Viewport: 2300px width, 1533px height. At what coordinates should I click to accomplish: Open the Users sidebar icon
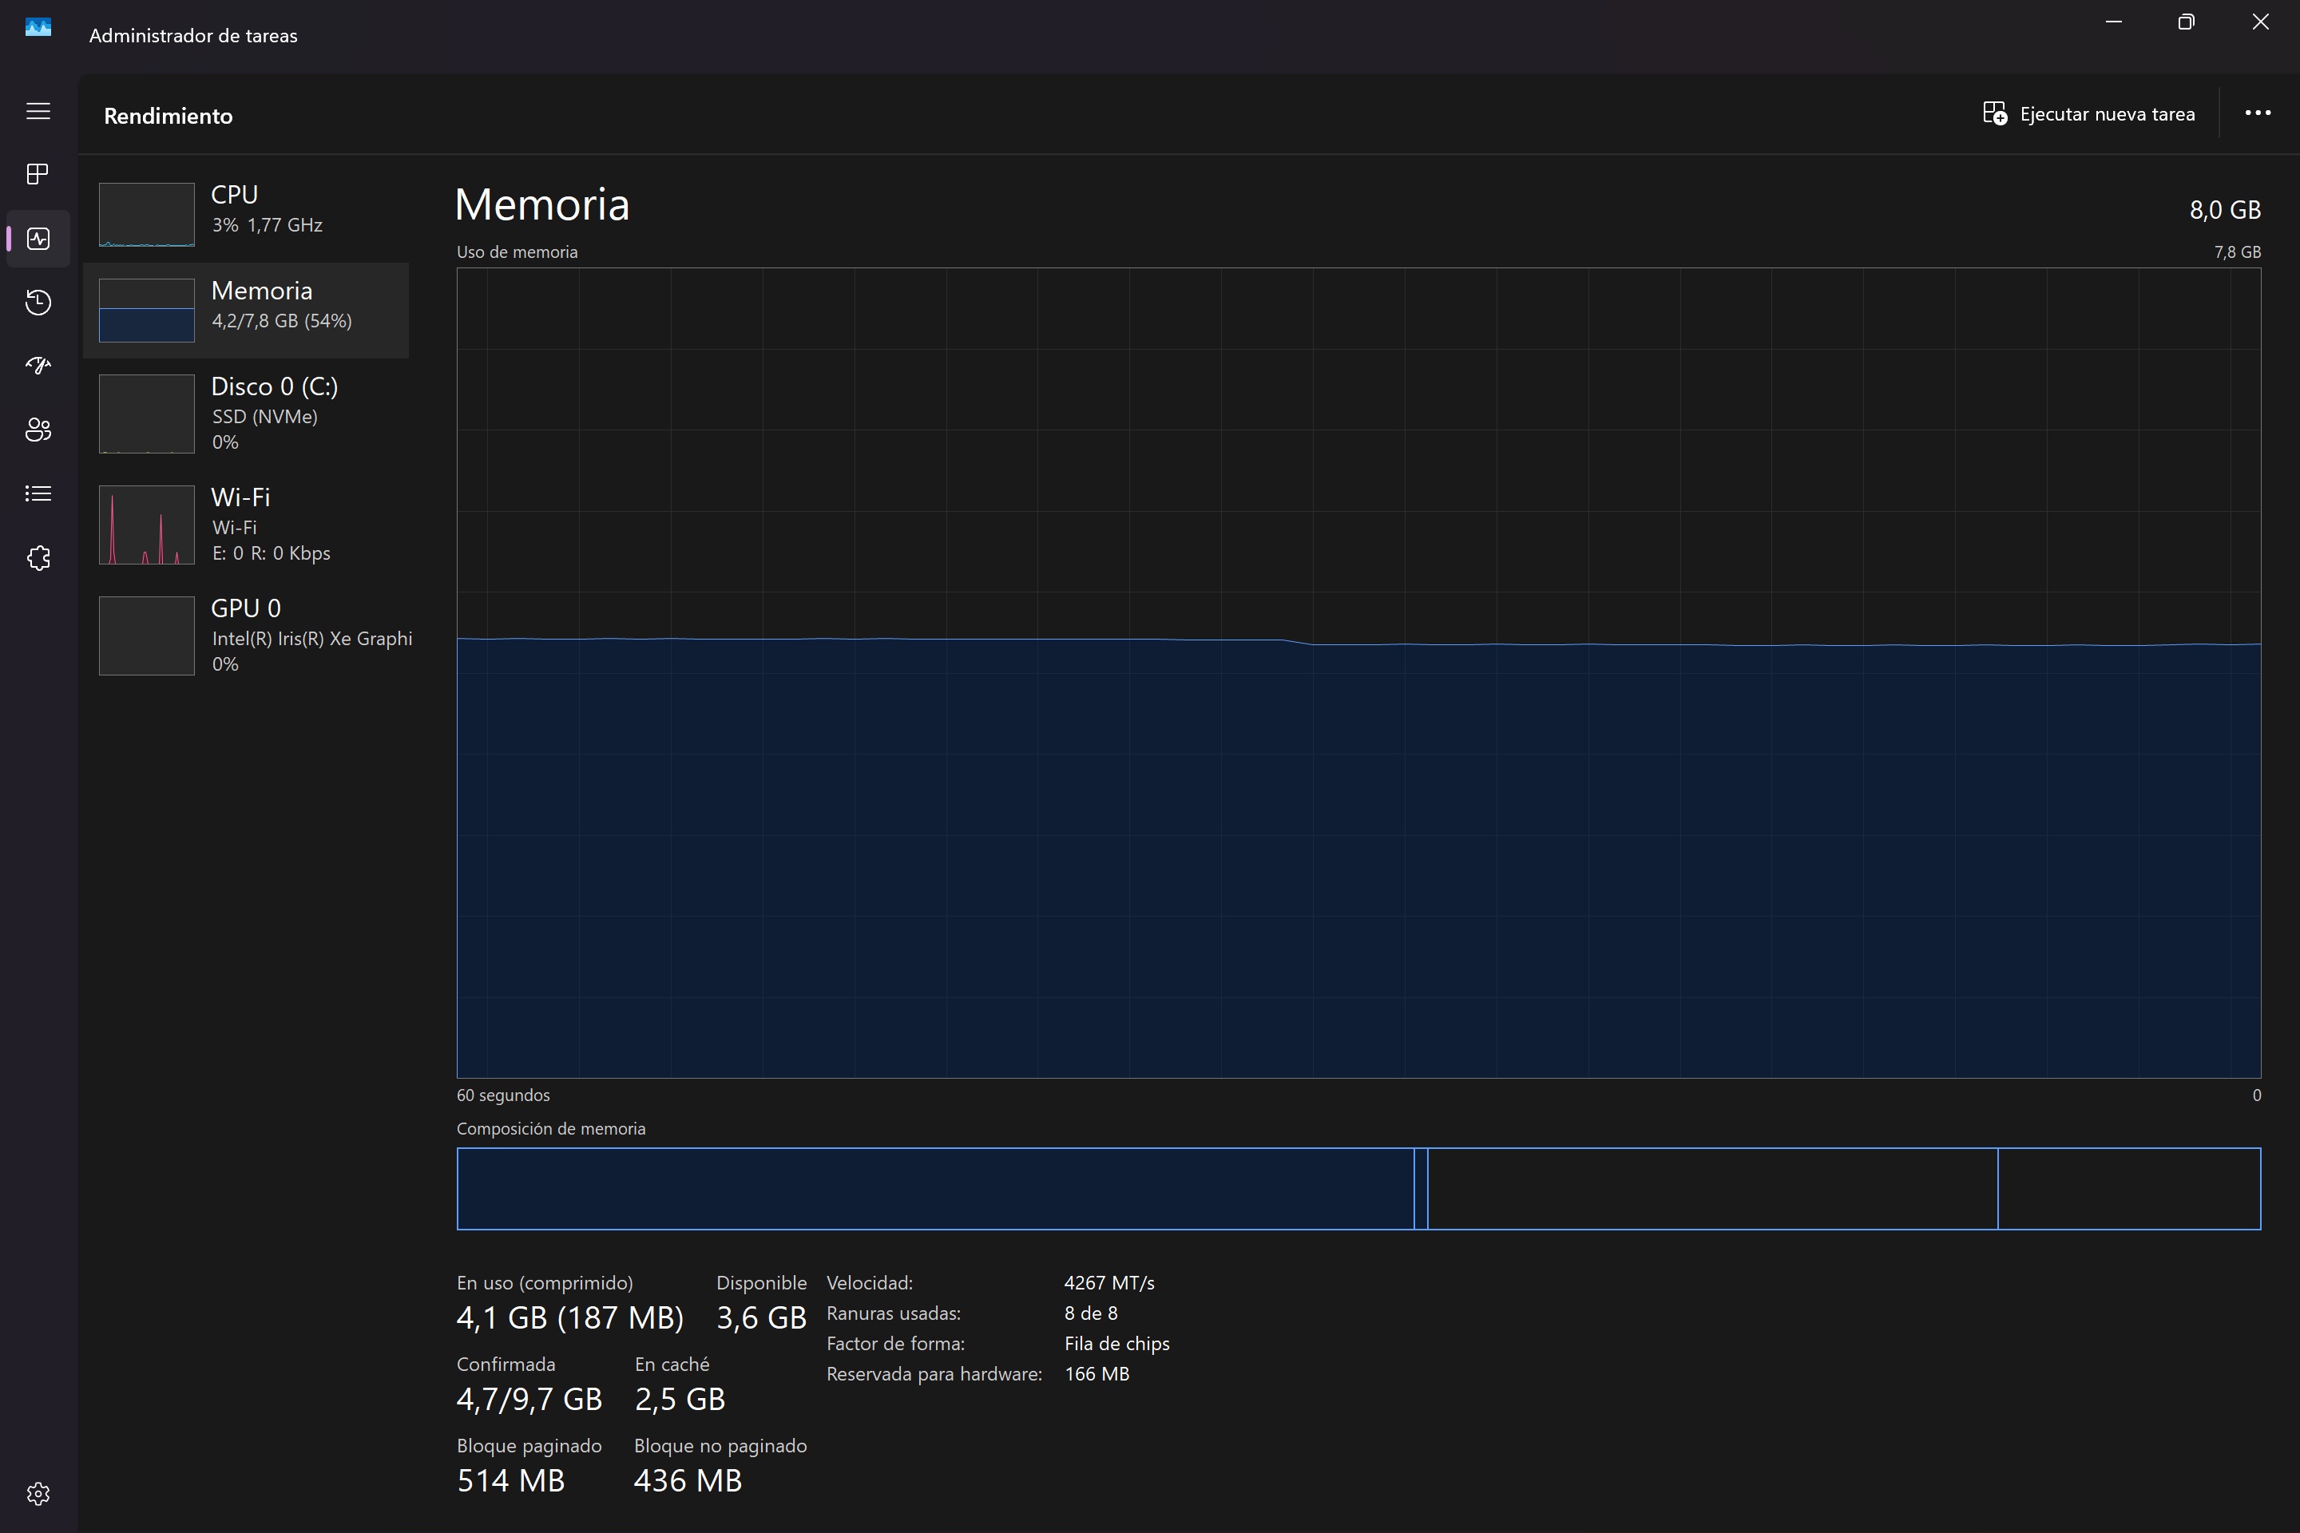point(38,430)
